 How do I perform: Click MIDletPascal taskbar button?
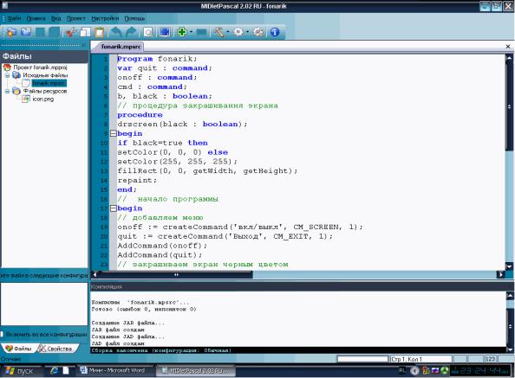pos(195,371)
